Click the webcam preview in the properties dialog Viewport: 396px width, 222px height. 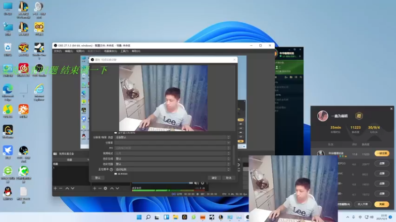tap(163, 98)
